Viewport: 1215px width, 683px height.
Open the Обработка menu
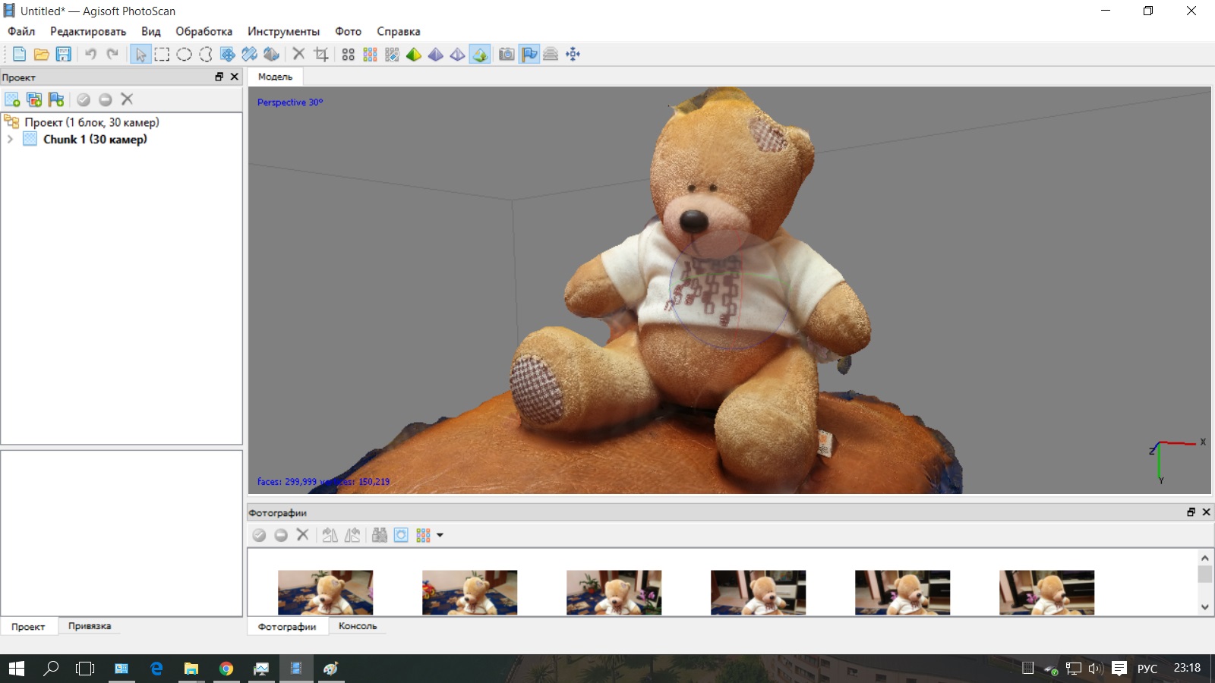coord(204,31)
